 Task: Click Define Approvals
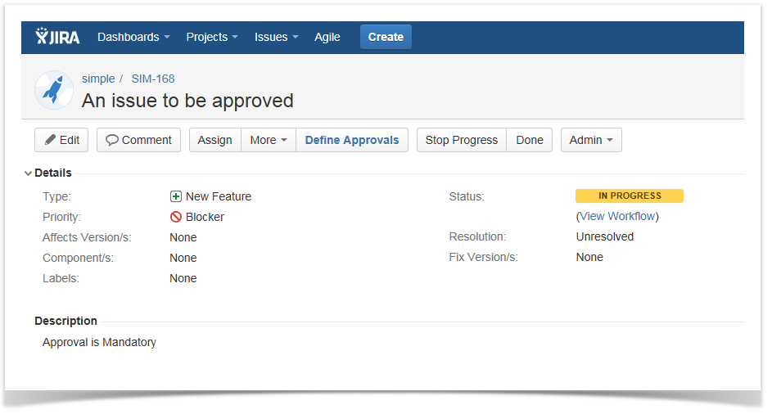coord(352,140)
